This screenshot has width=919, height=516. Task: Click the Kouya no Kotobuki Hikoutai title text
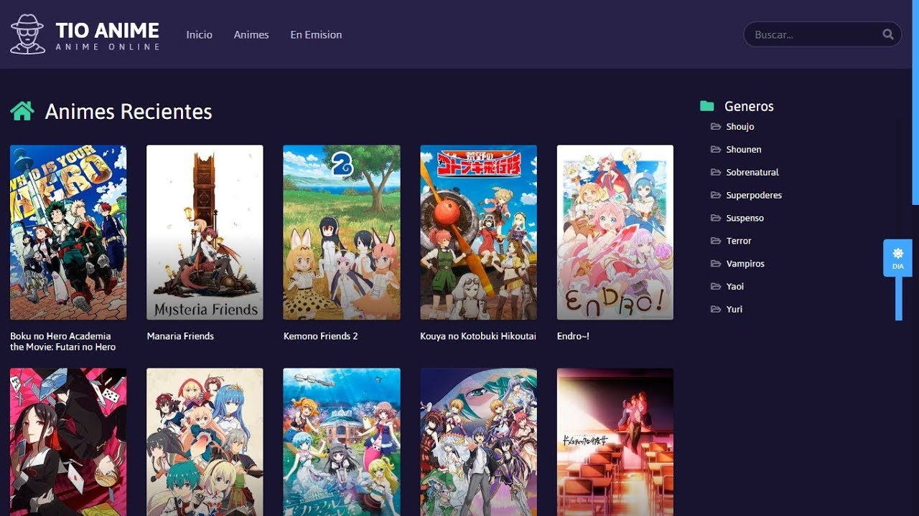478,336
